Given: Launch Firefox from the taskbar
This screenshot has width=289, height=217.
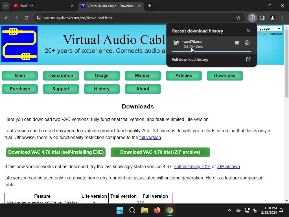Looking at the screenshot, I should [157, 210].
